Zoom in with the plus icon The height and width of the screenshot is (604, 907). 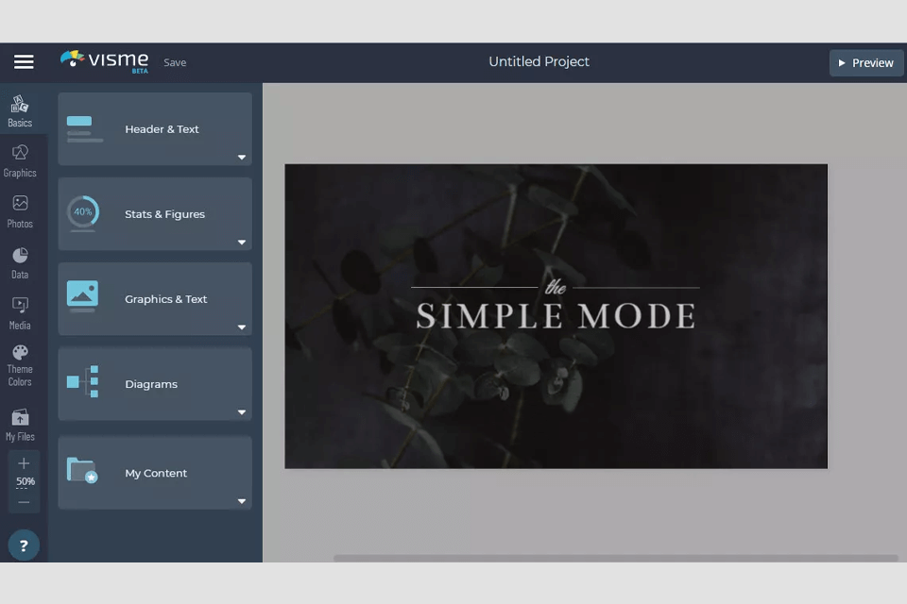[24, 463]
